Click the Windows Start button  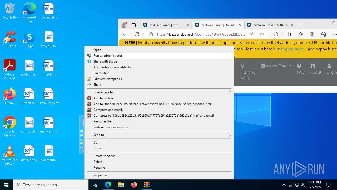pos(6,185)
